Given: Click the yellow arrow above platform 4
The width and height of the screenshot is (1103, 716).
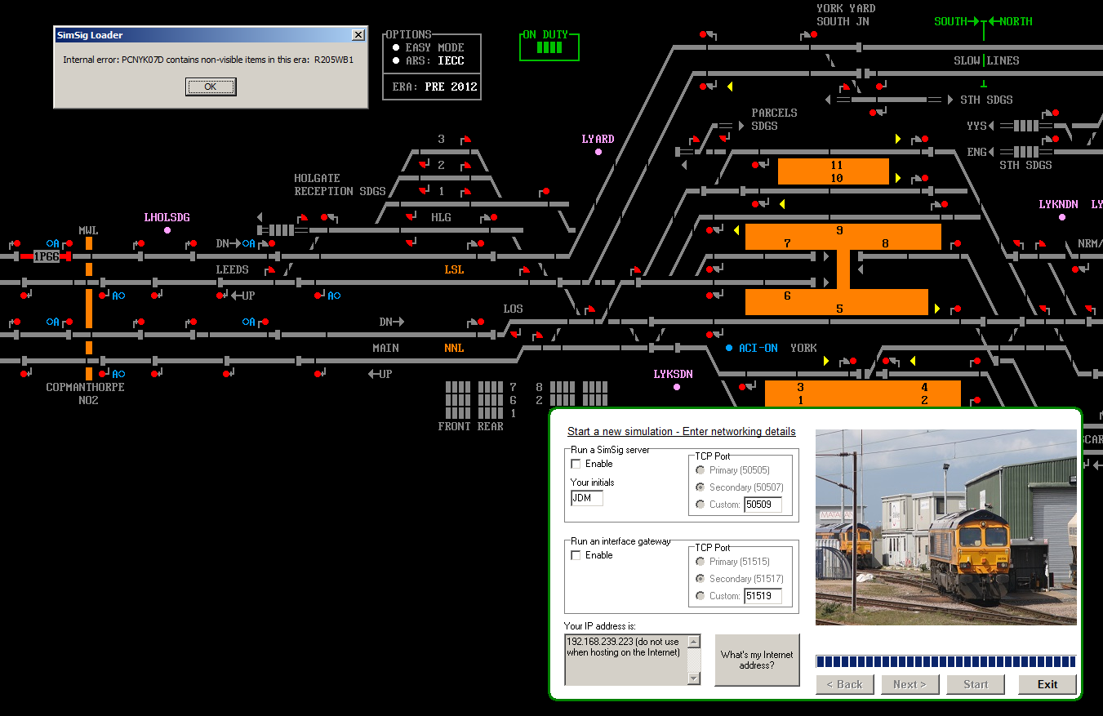Looking at the screenshot, I should [912, 361].
